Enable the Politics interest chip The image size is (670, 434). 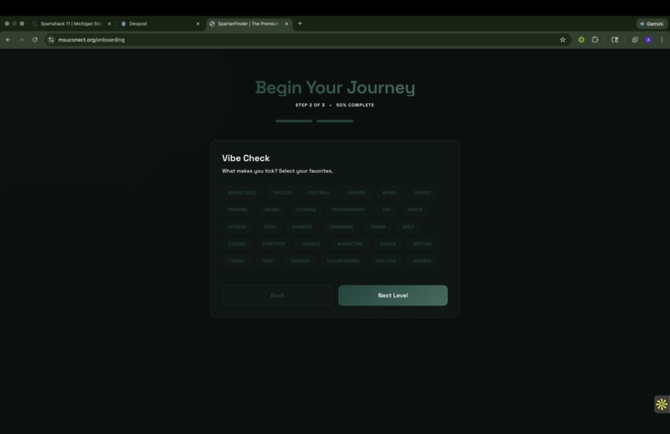[x=386, y=261]
